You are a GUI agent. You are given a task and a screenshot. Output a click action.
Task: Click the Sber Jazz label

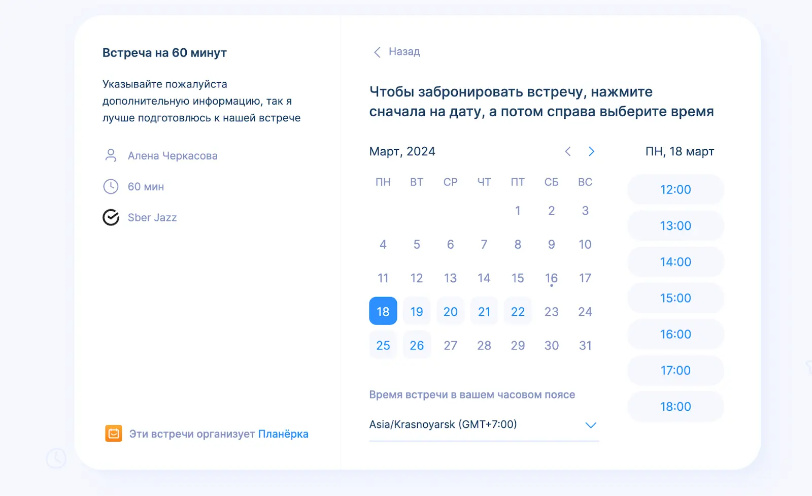152,217
